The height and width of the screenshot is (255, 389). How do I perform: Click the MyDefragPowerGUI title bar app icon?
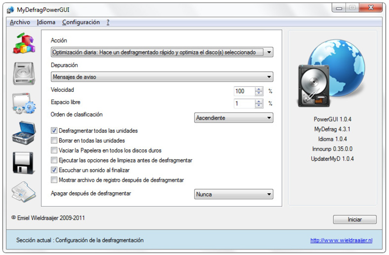click(11, 10)
